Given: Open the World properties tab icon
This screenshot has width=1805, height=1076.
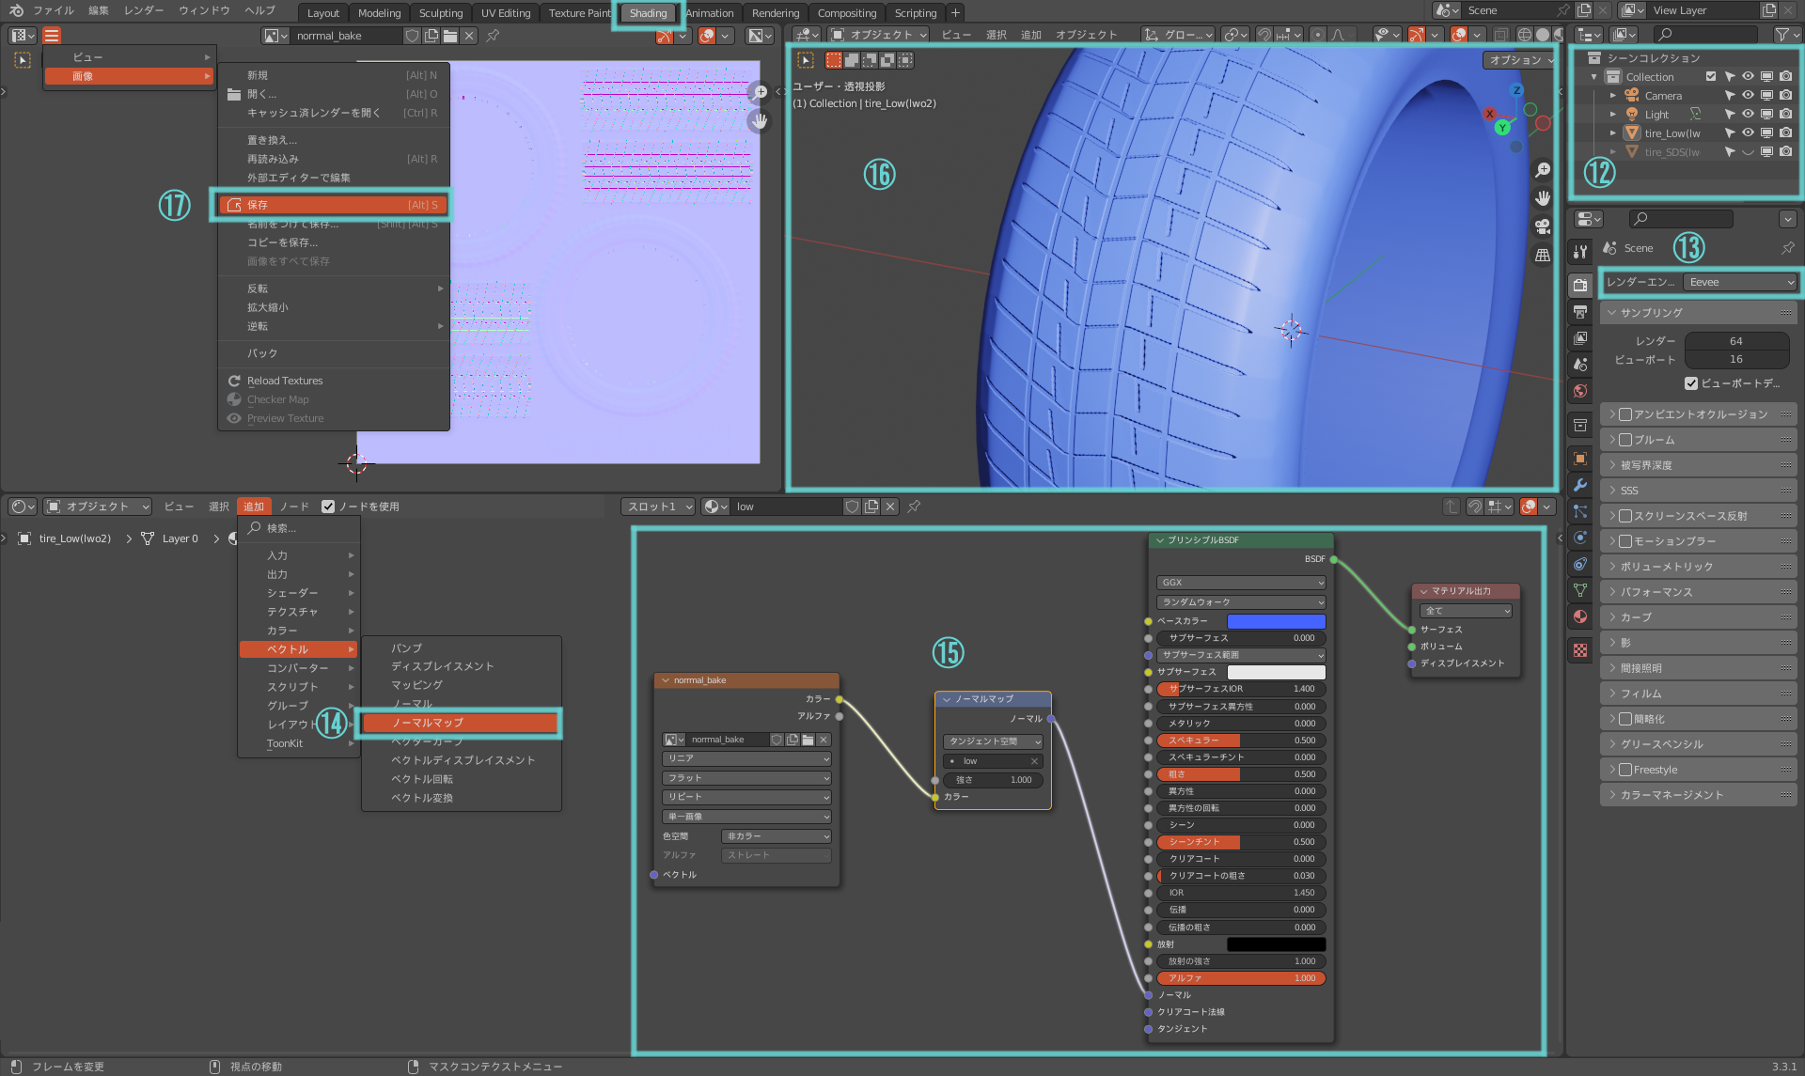Looking at the screenshot, I should (1580, 391).
